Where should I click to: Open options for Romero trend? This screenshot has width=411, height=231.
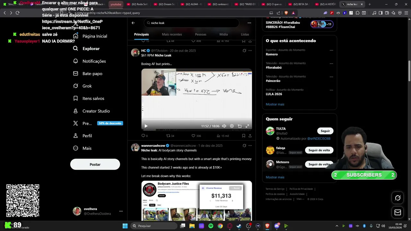click(x=331, y=50)
